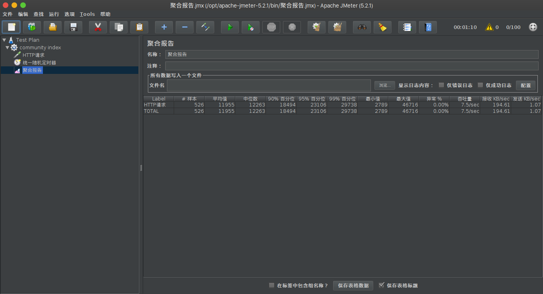
Task: Open the 编辑 menu
Action: 23,14
